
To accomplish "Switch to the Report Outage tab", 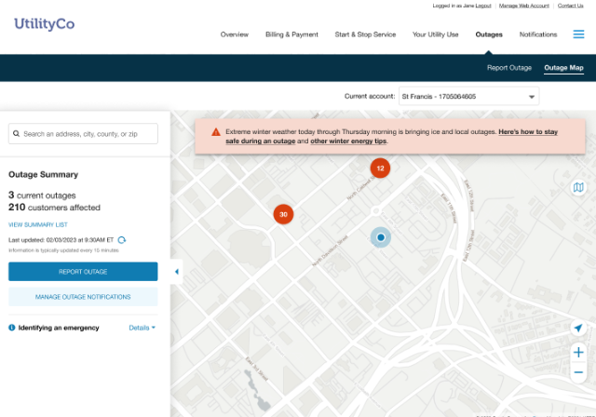I will pos(508,68).
